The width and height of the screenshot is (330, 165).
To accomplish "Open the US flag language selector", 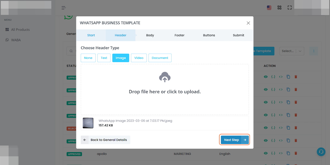I will [x=269, y=8].
